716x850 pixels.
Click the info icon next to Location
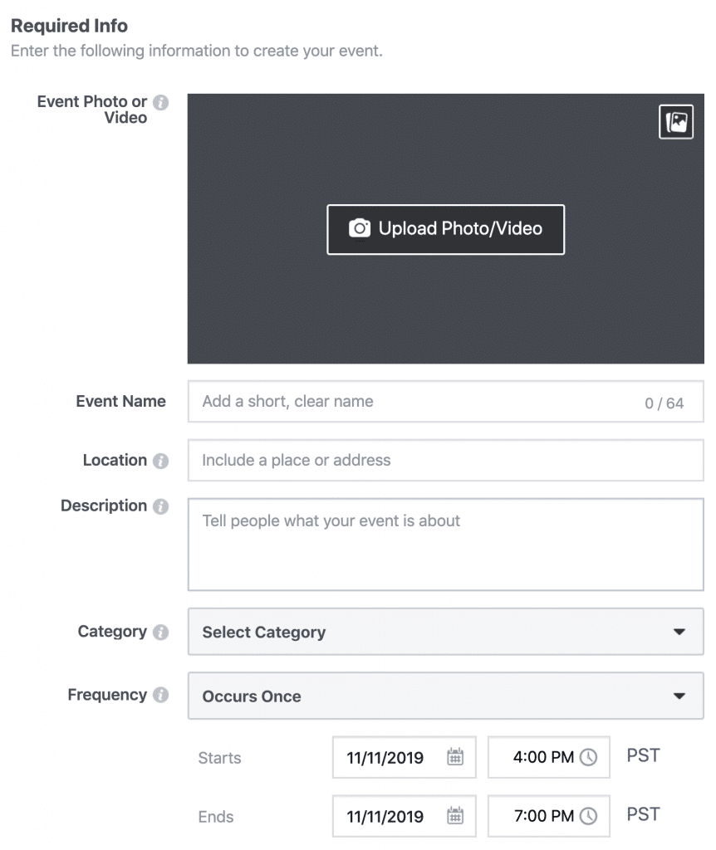pos(160,461)
